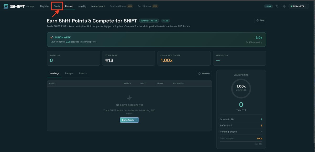Viewport: 315px width, 152px height.
Task: Click the 6d 23h remaining text
Action: pos(254,42)
